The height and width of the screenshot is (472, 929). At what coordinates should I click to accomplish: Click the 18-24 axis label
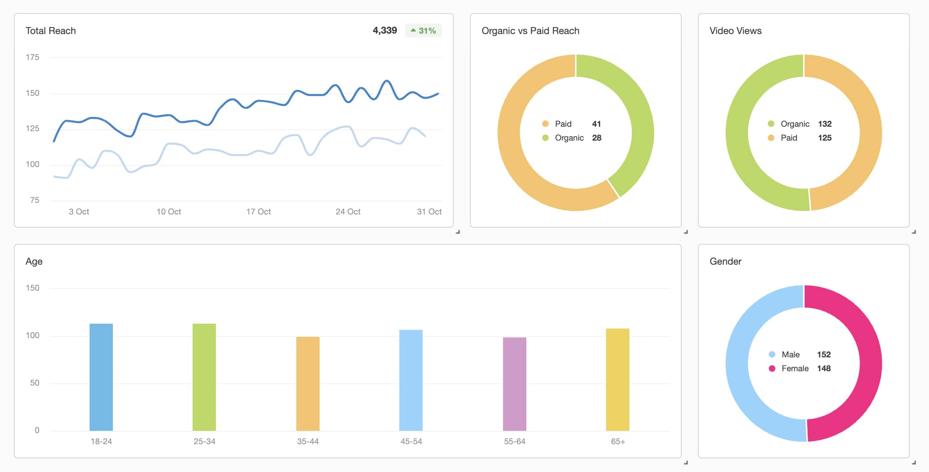101,442
